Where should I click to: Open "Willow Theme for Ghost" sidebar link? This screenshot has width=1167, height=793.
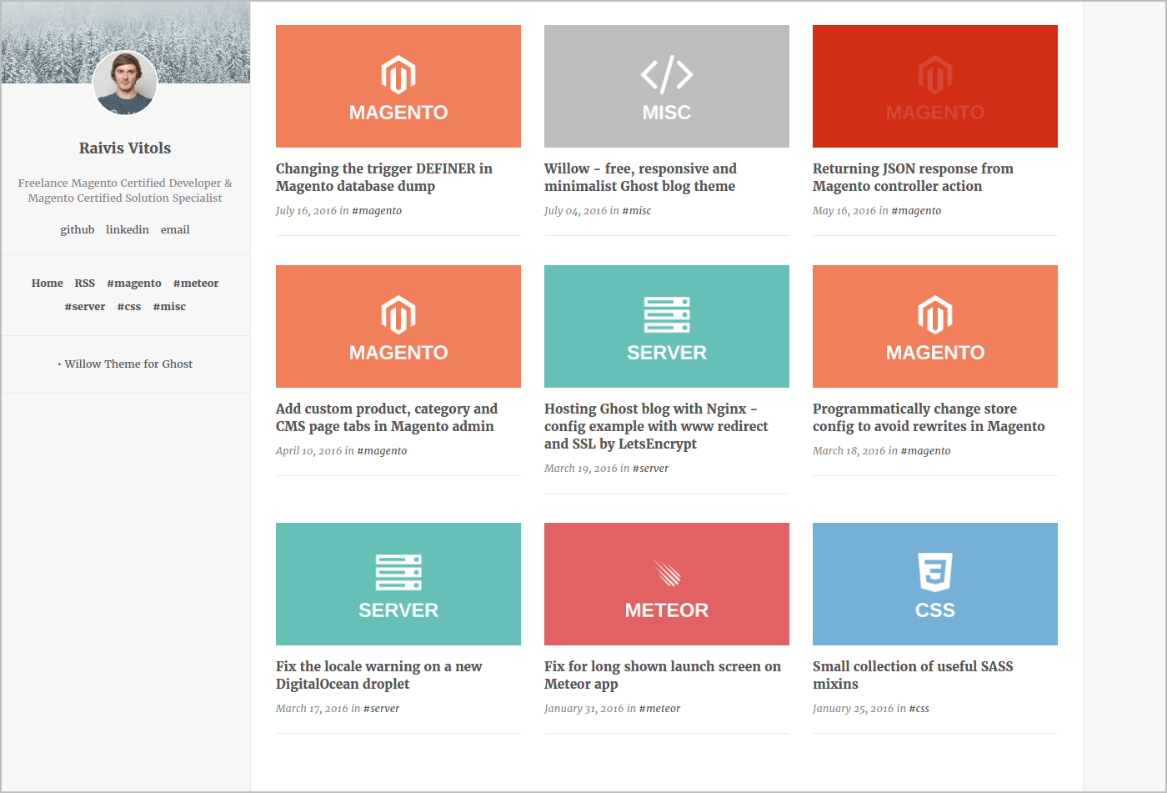pyautogui.click(x=128, y=364)
